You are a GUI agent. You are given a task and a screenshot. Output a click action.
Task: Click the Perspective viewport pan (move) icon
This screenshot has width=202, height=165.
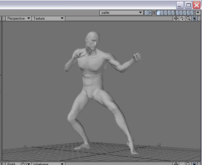pyautogui.click(x=176, y=18)
